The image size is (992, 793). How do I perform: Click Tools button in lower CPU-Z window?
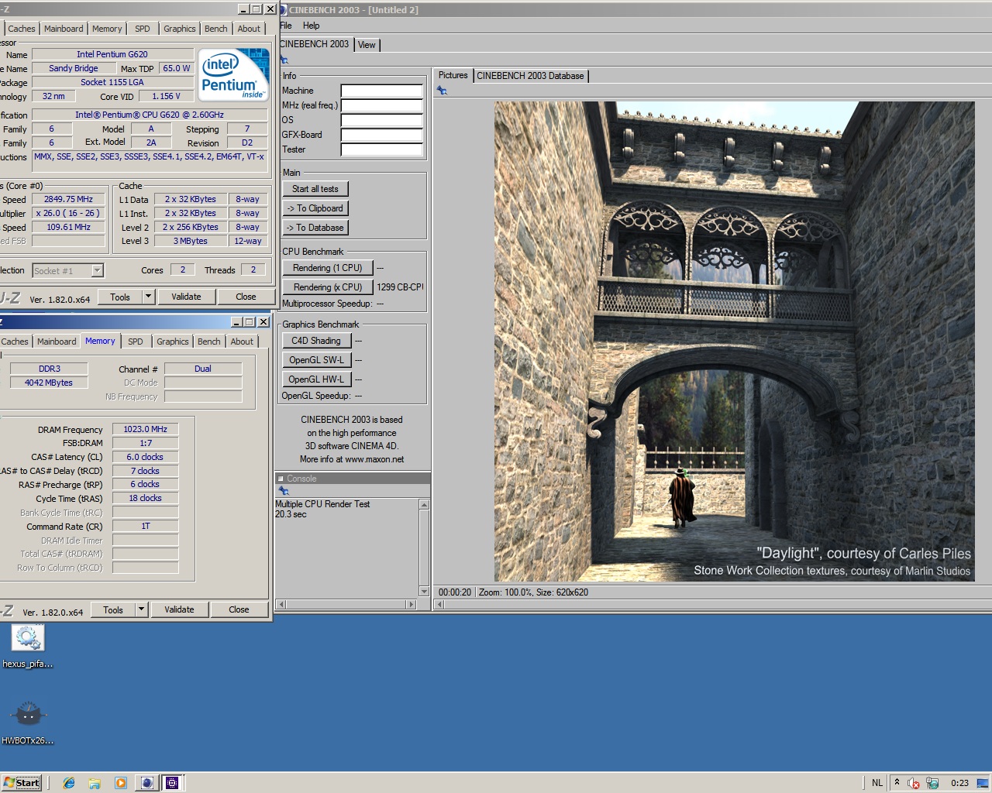point(113,609)
